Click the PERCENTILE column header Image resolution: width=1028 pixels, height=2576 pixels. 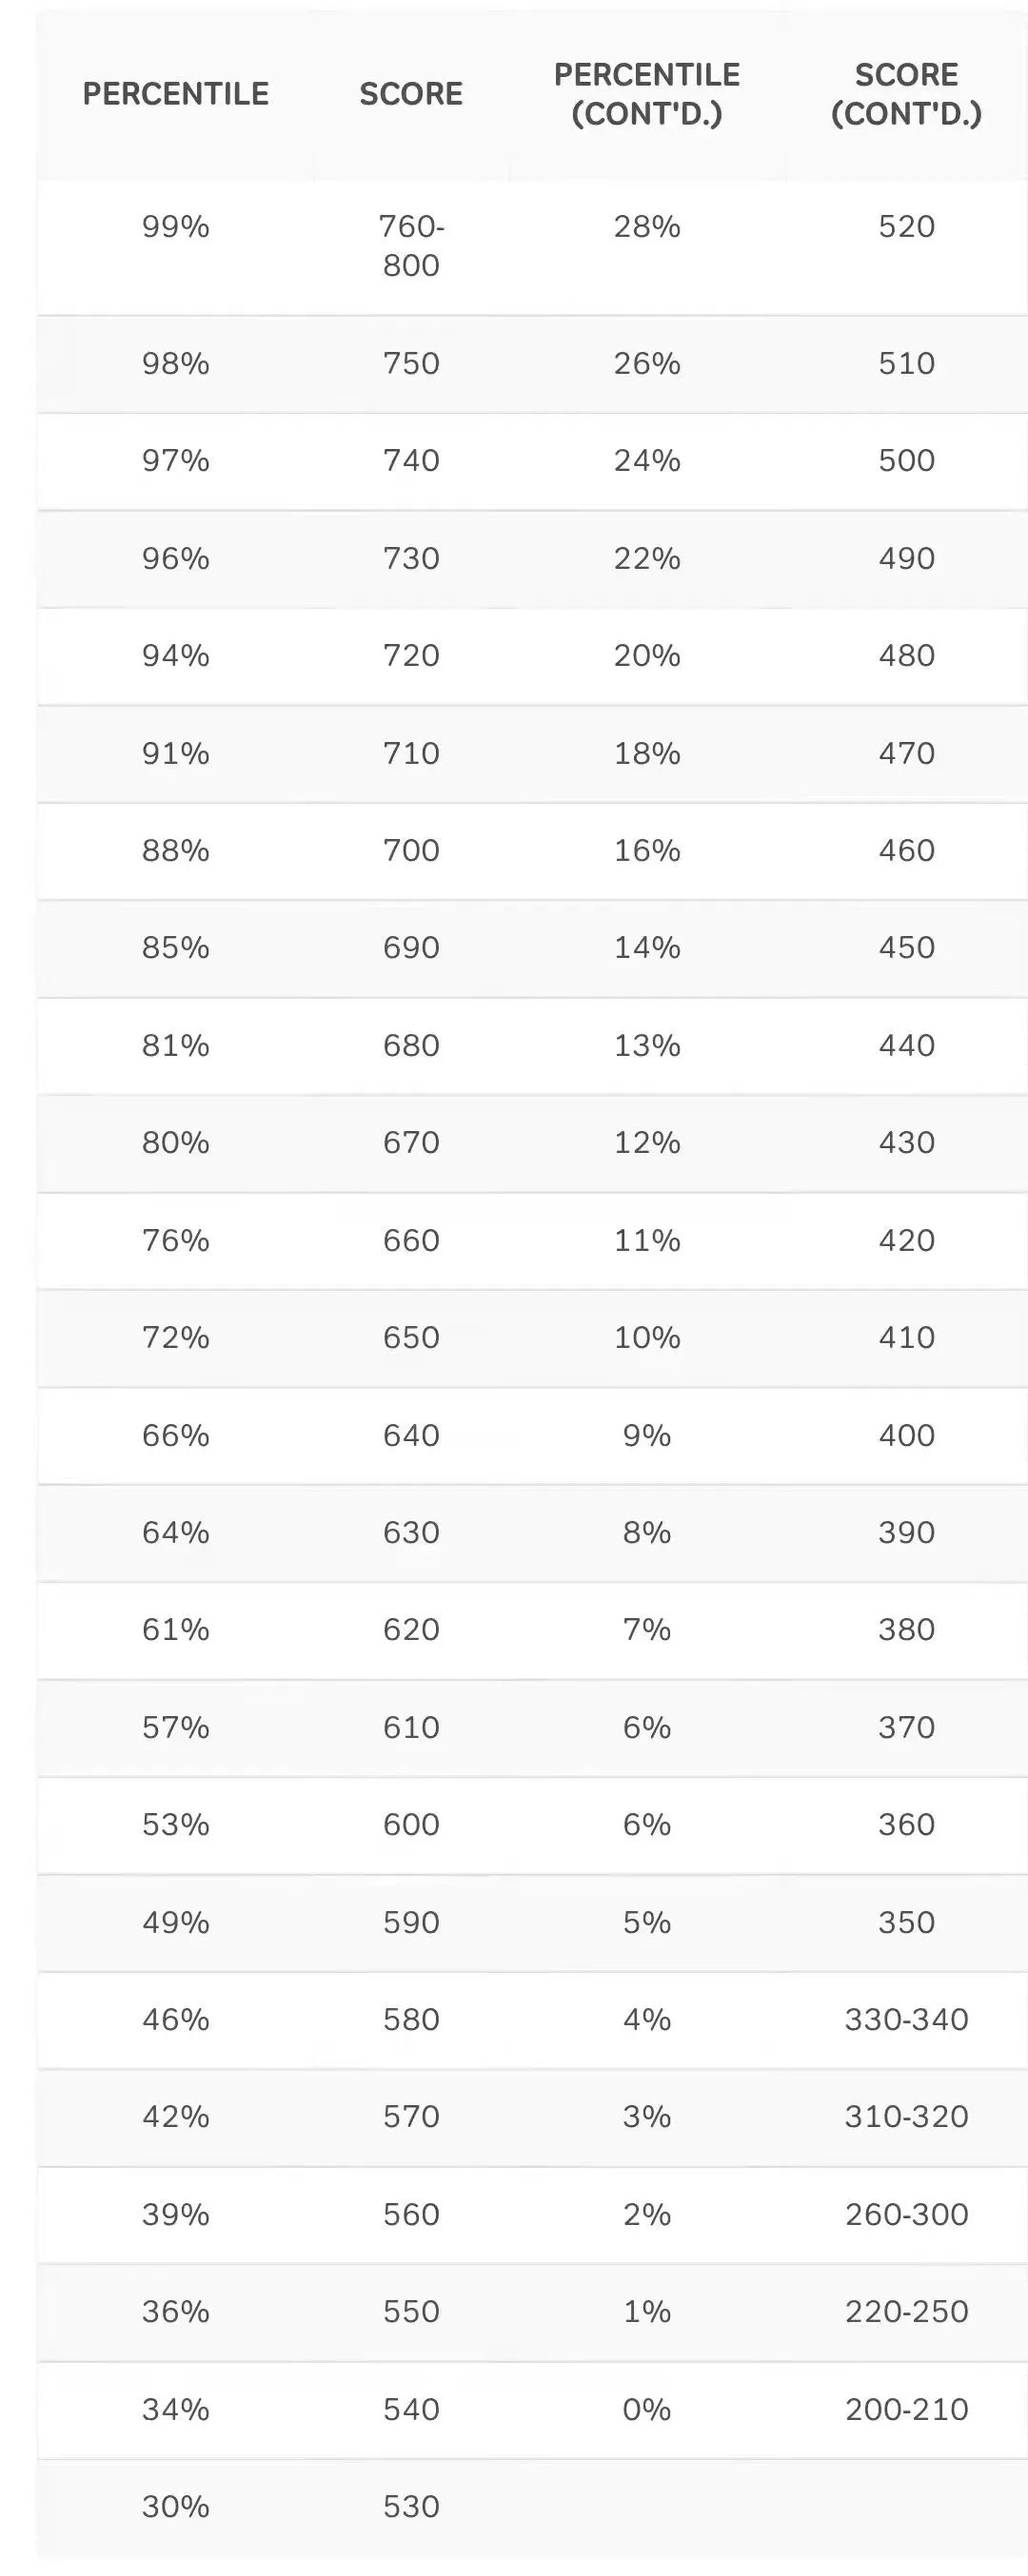point(175,94)
